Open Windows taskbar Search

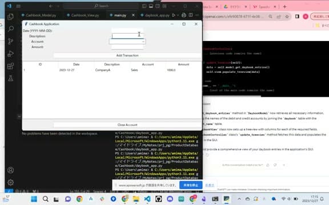click(x=45, y=199)
